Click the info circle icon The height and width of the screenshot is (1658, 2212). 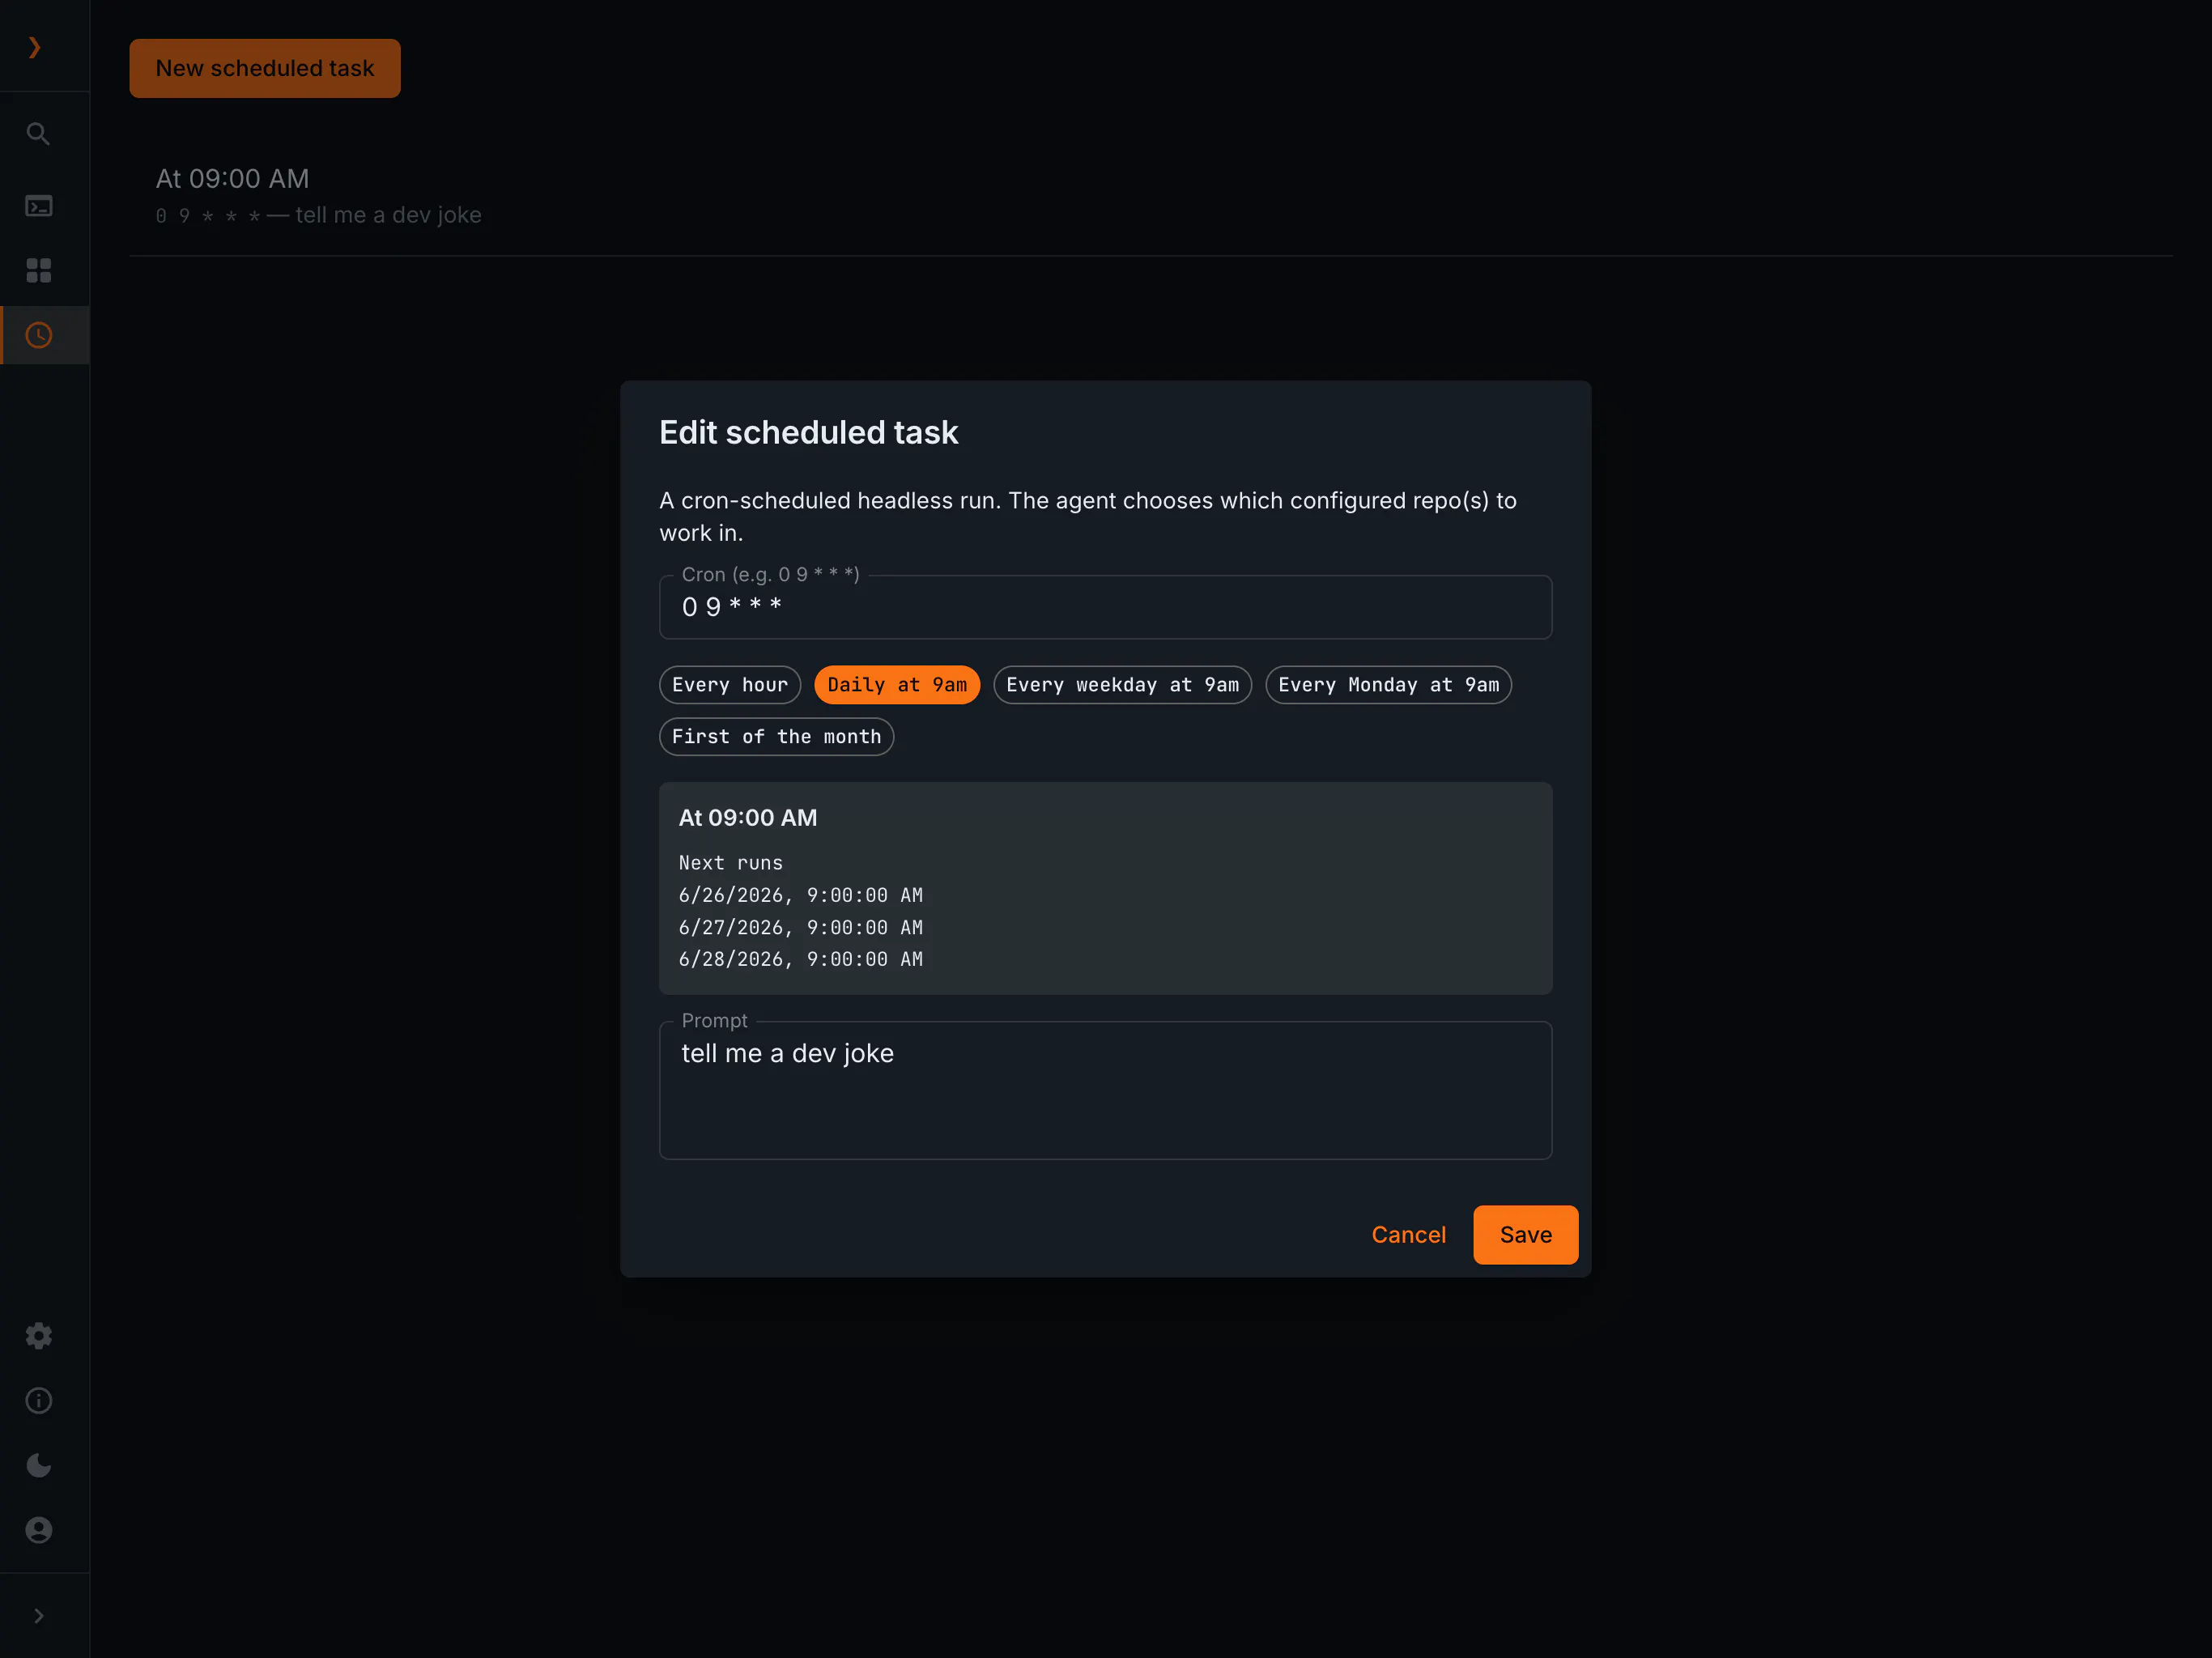tap(38, 1401)
